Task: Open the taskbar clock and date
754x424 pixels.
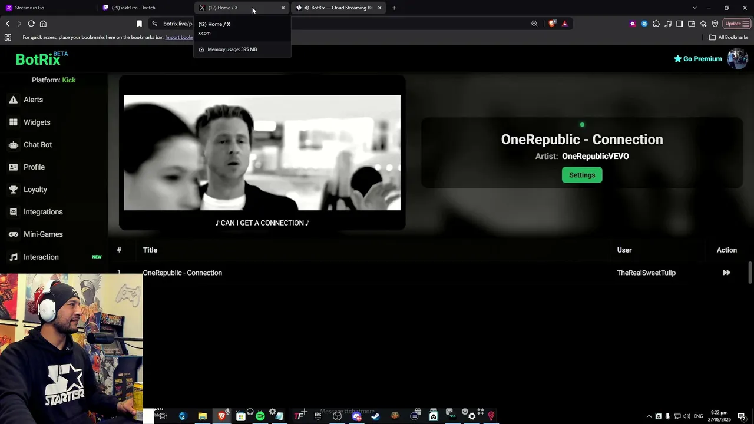Action: (719, 416)
